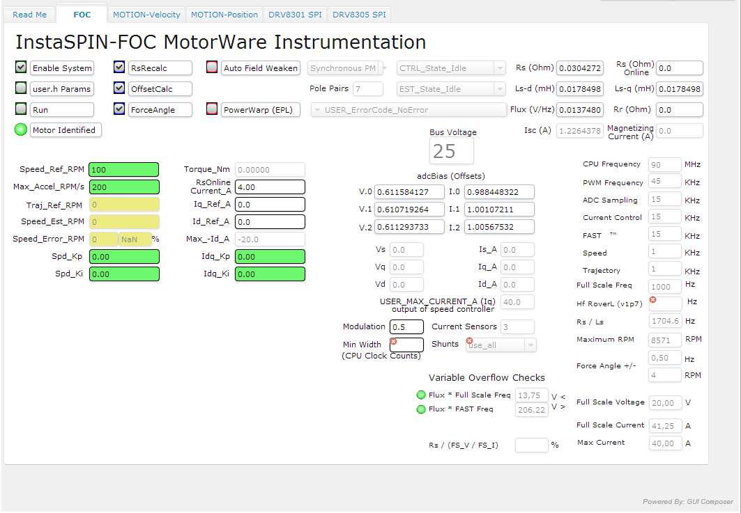
Task: Click the Run label button
Action: (62, 109)
